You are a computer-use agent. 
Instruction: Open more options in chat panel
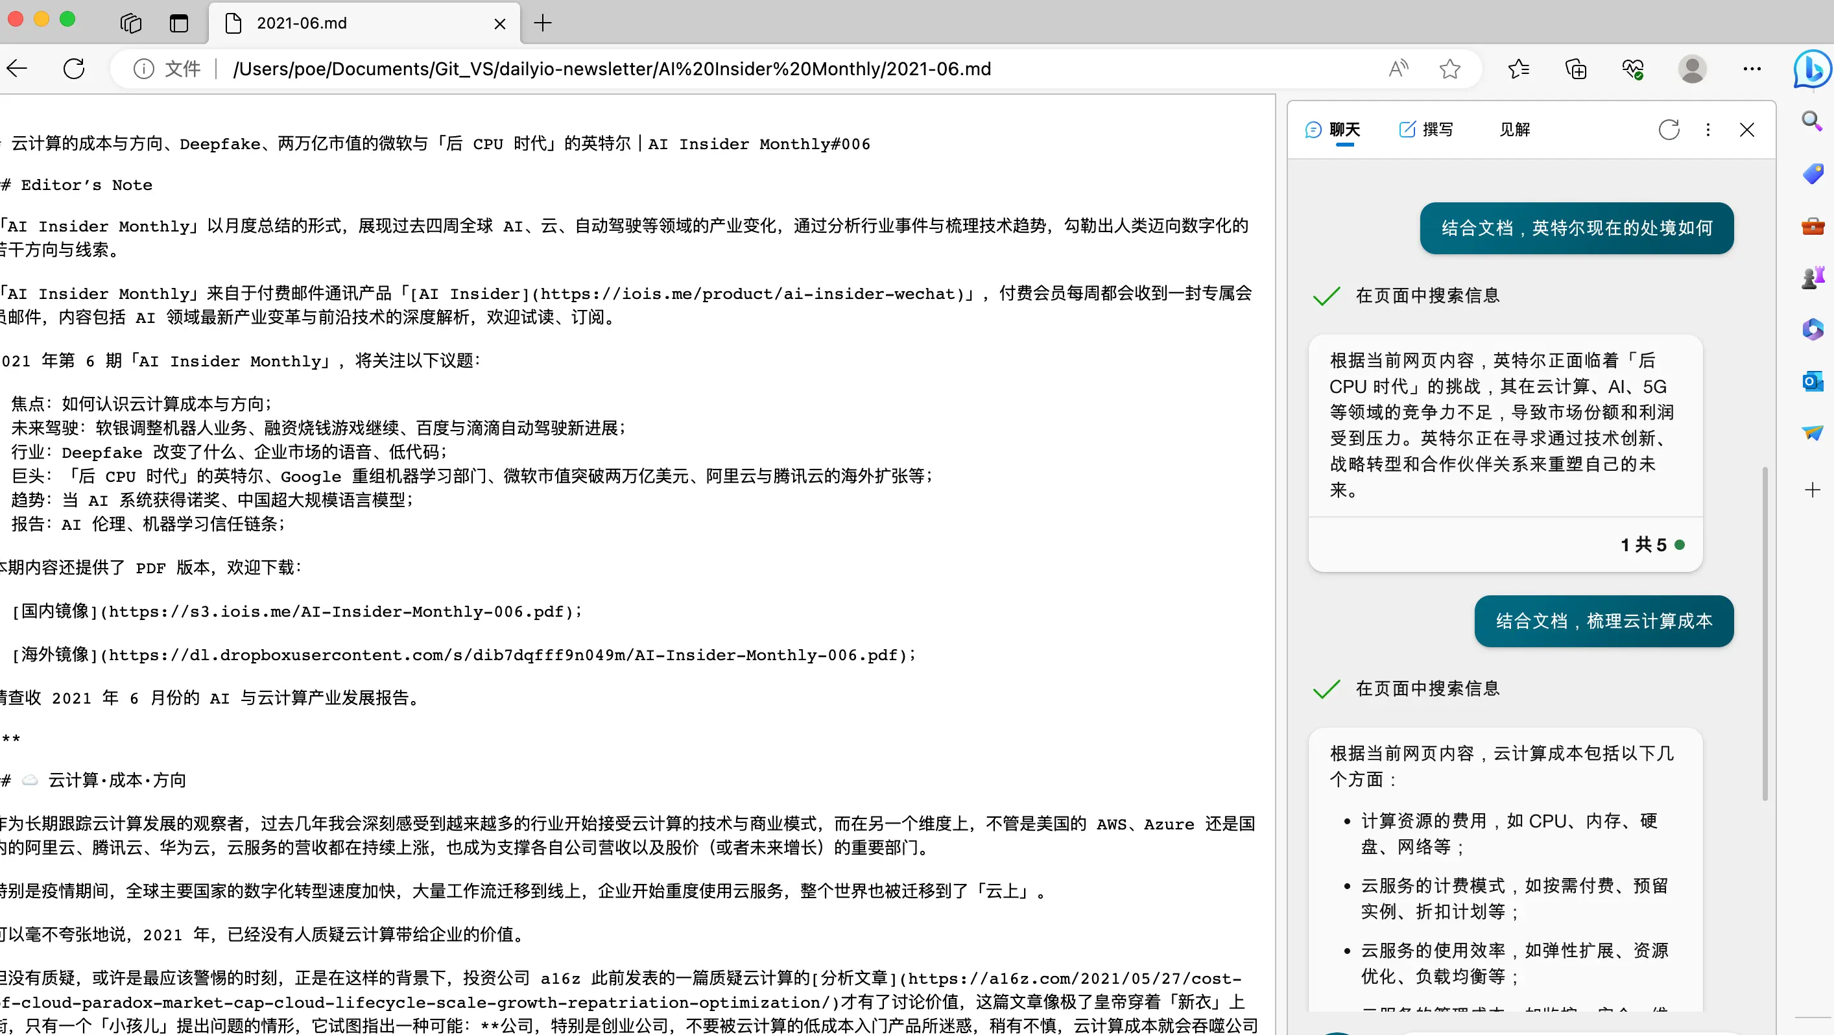(1708, 130)
